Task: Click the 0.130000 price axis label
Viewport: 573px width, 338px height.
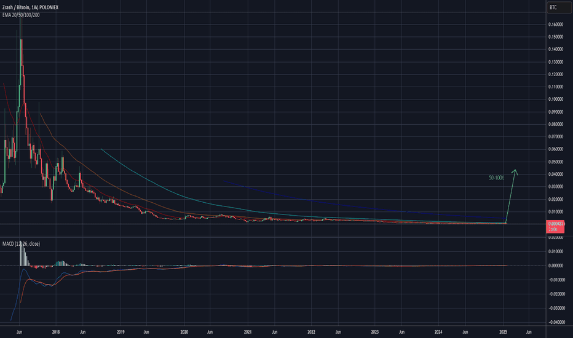Action: (x=555, y=62)
